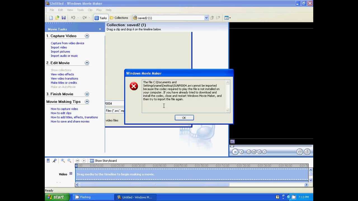
Task: Open the Help menu
Action: (x=109, y=10)
